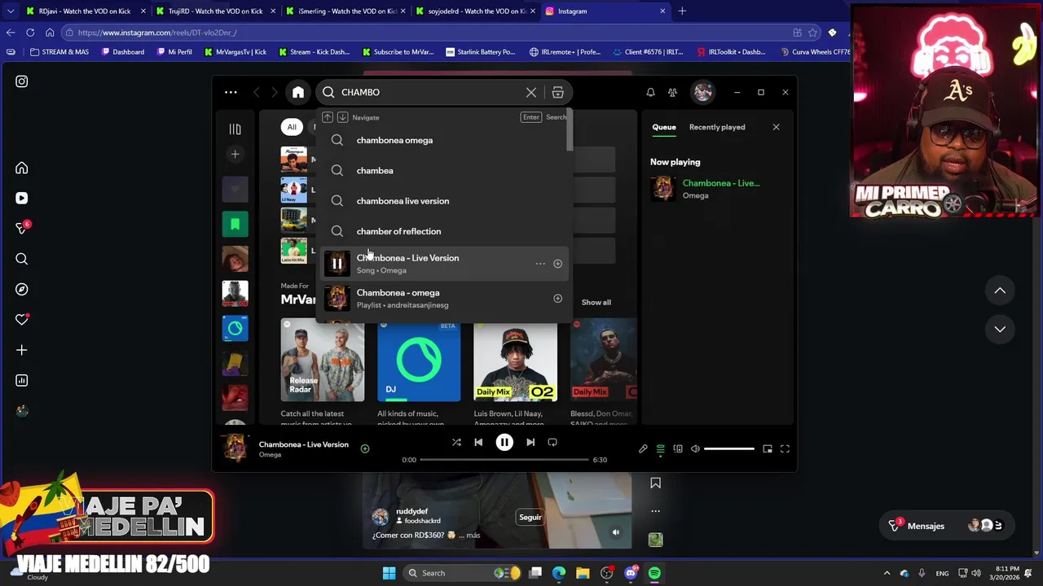Open the Chambonea - omega playlist result
The image size is (1043, 586).
444,299
